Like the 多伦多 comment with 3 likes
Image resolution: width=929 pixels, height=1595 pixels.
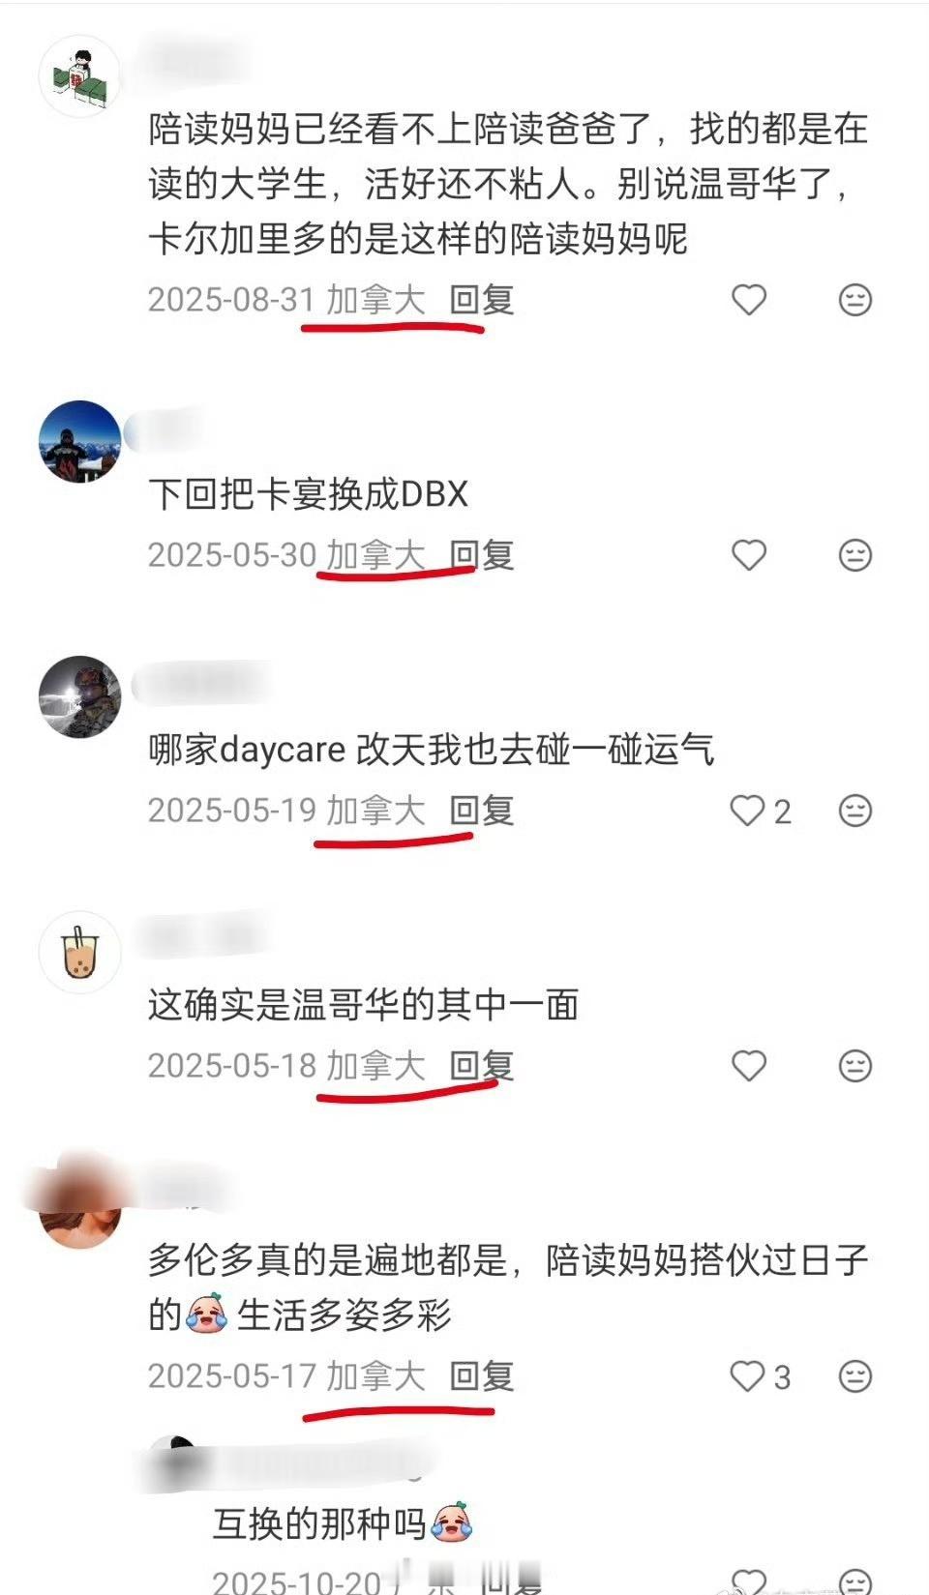point(747,1375)
